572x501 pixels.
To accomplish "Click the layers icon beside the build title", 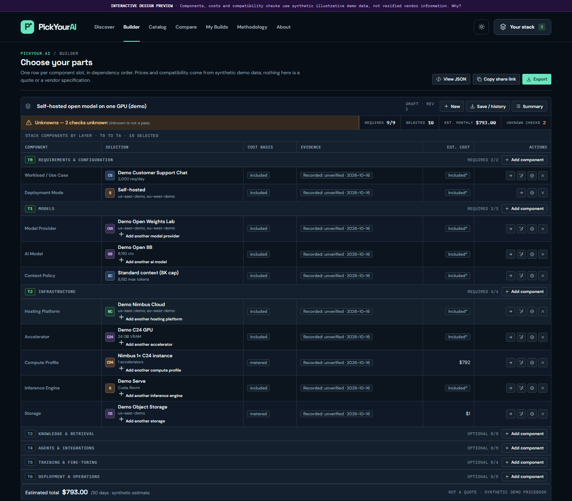I will tap(28, 106).
